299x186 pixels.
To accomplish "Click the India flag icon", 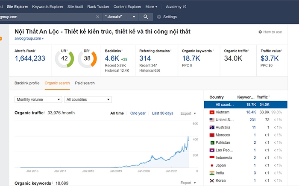I will (x=212, y=173).
